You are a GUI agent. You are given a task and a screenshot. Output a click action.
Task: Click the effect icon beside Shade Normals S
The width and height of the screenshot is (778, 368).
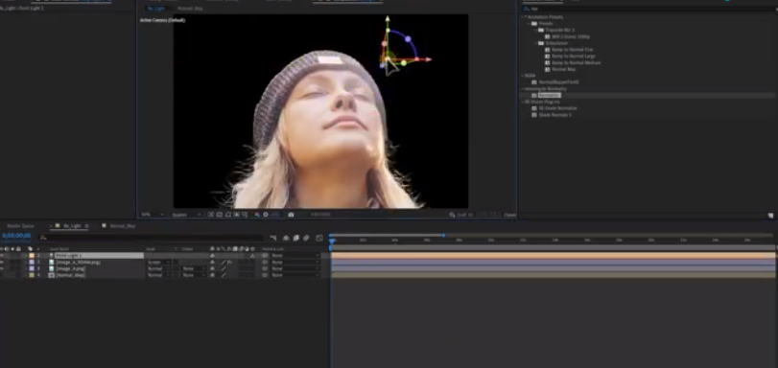coord(534,115)
